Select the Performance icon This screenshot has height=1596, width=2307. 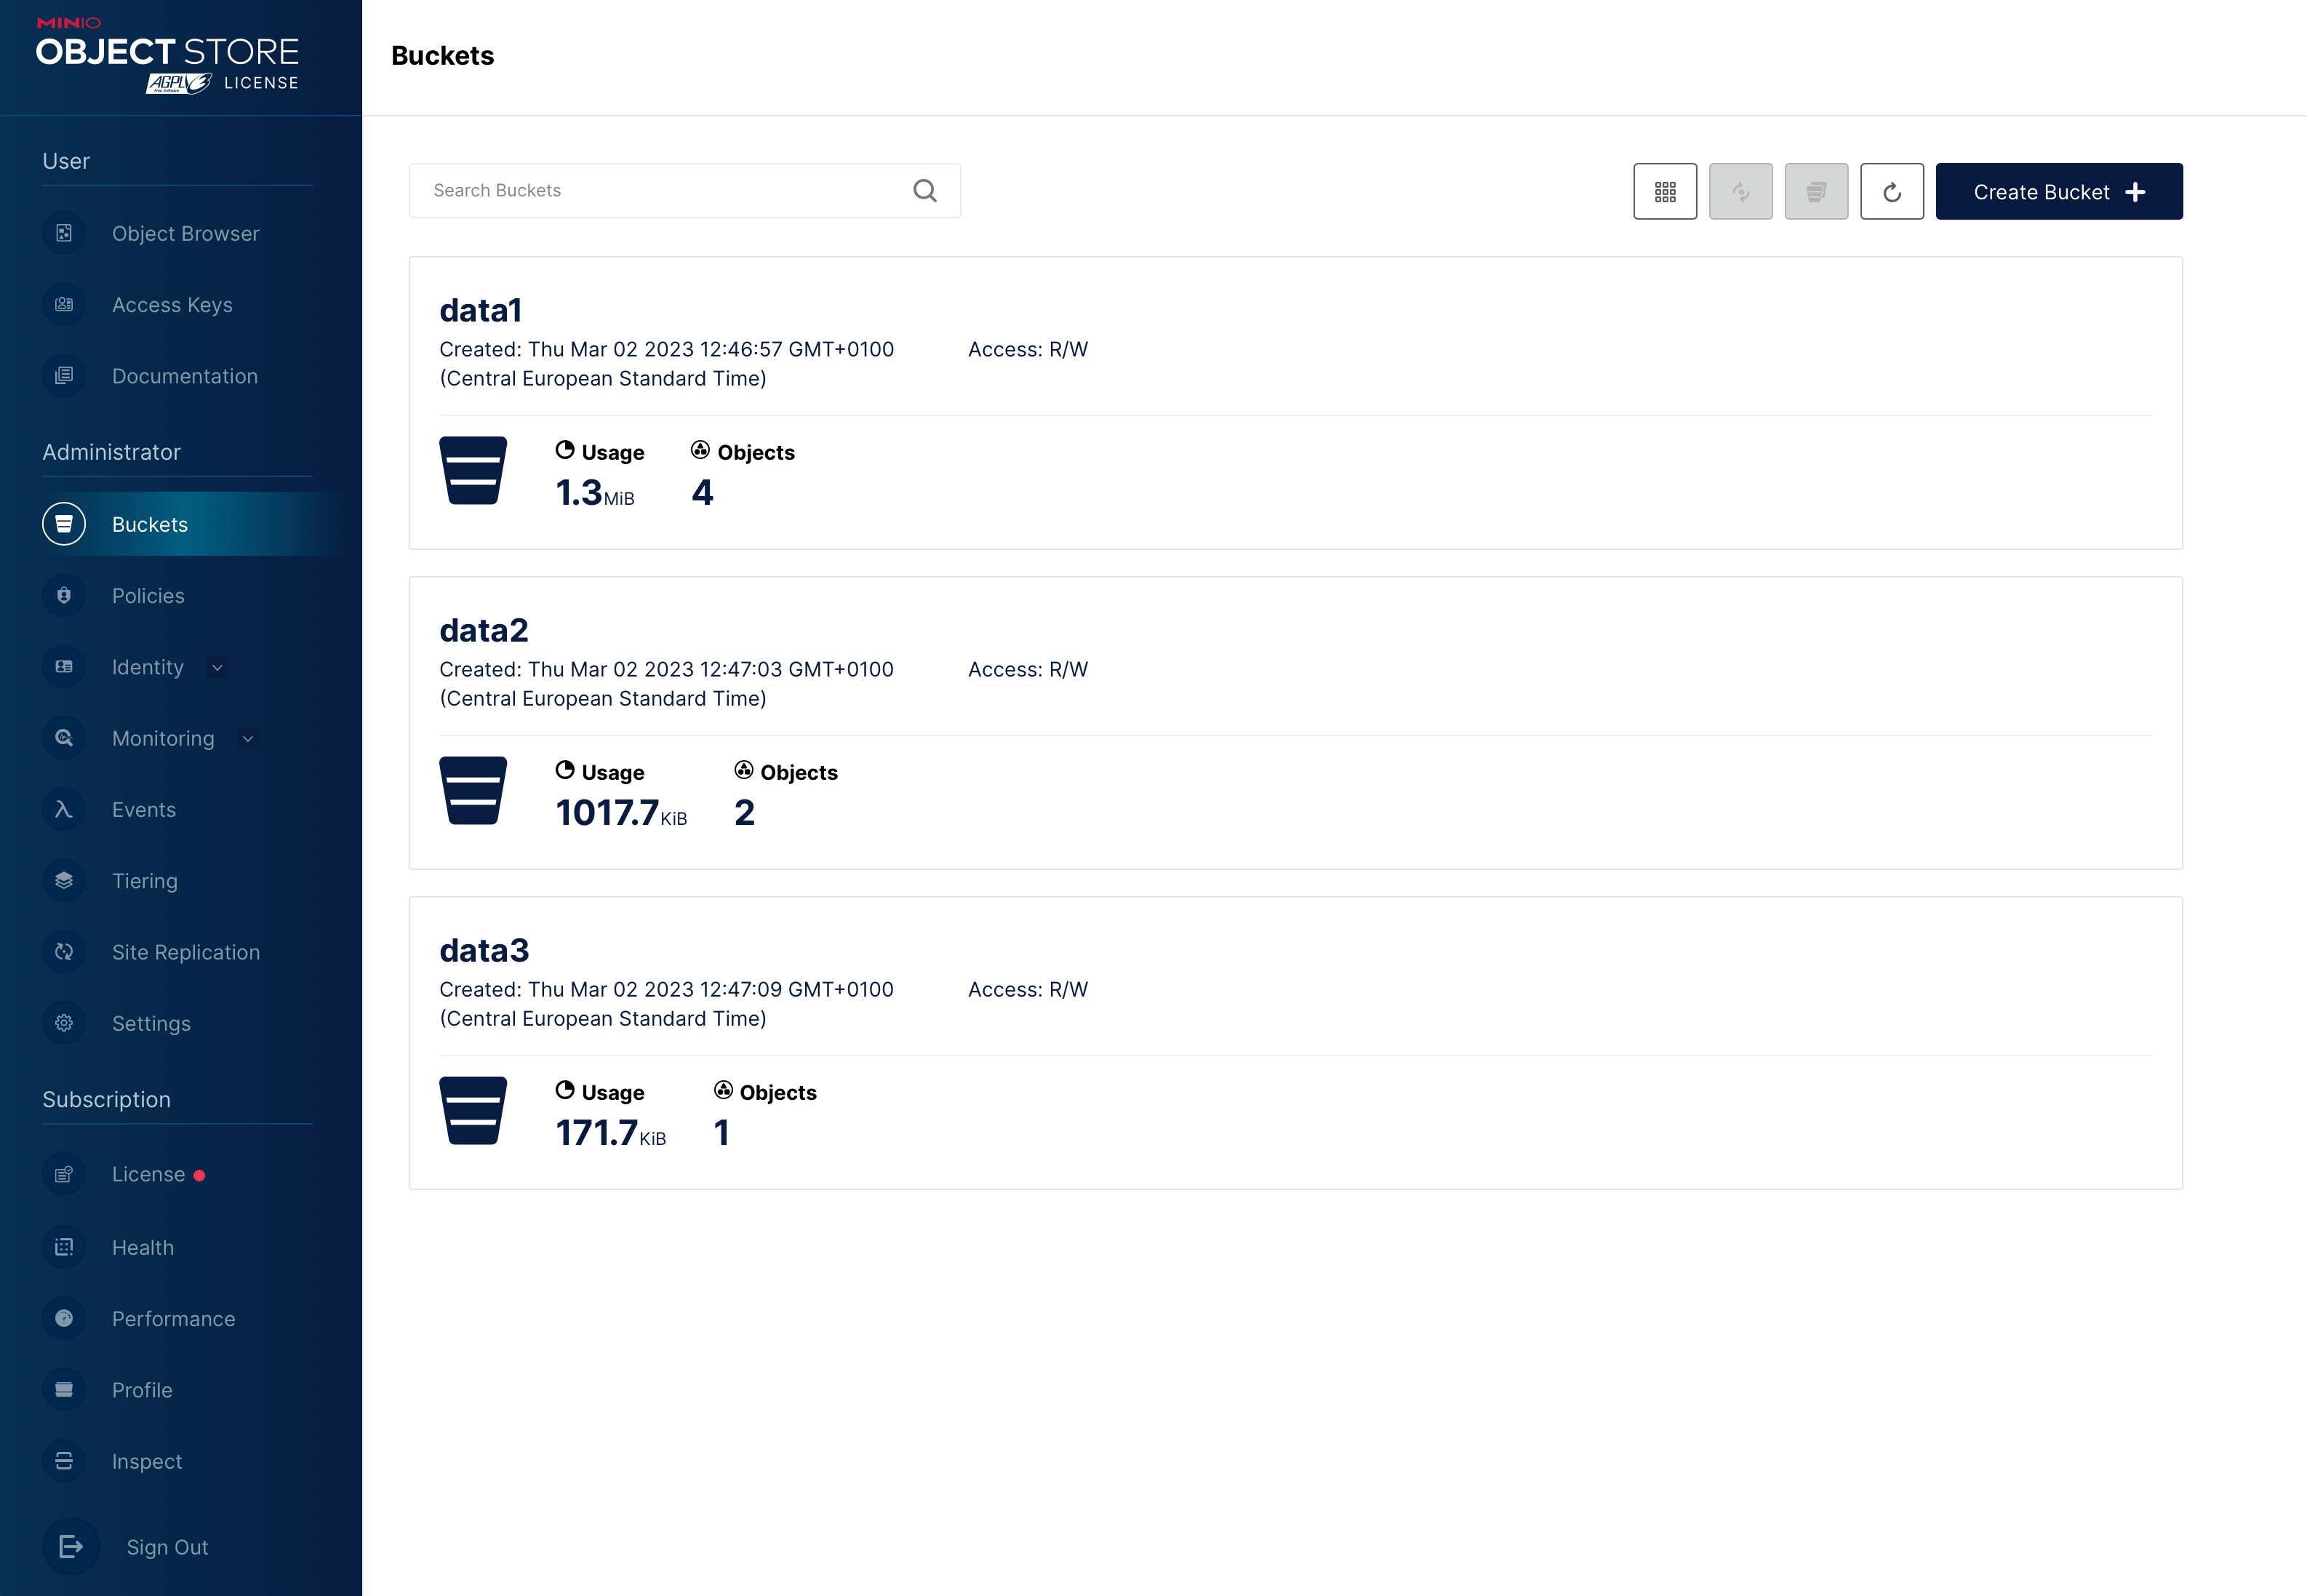coord(64,1318)
